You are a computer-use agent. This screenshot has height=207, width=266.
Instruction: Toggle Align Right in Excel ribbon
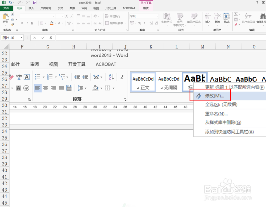pyautogui.click(x=88, y=23)
